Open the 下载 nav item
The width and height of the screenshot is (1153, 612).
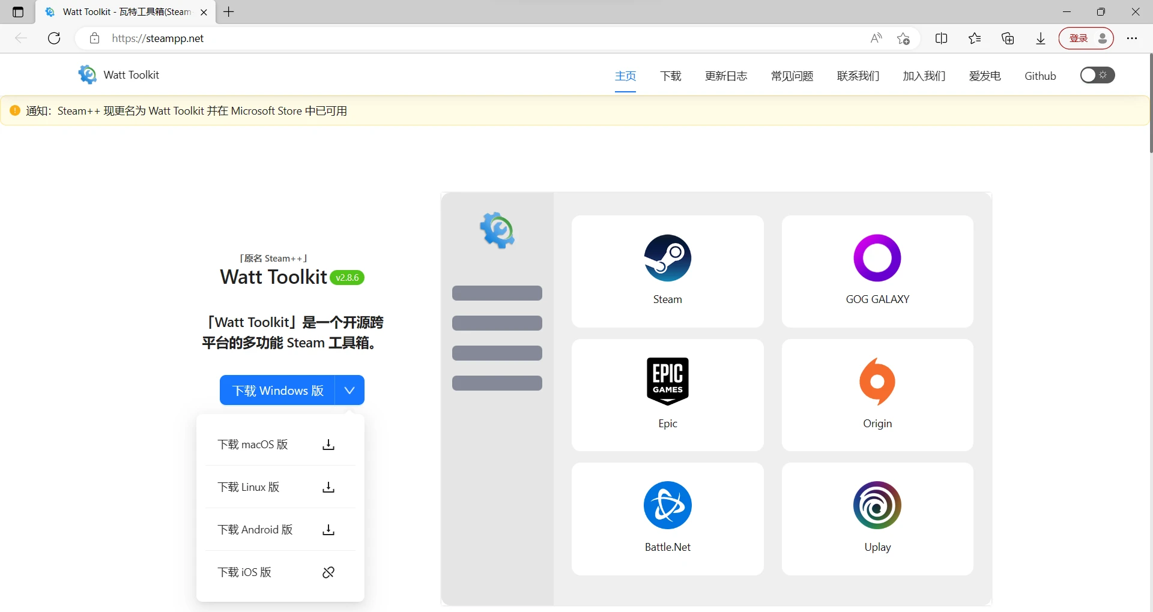(x=671, y=76)
